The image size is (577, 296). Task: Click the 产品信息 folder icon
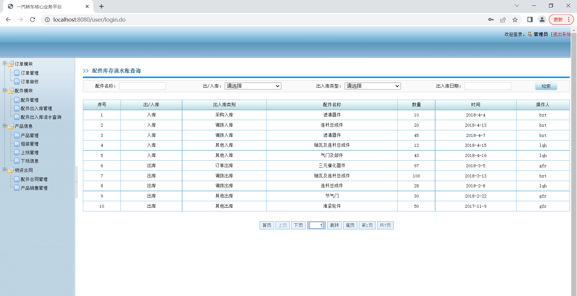[x=11, y=126]
